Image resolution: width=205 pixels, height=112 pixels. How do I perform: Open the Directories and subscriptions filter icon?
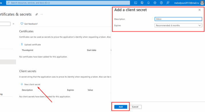(x=142, y=3)
